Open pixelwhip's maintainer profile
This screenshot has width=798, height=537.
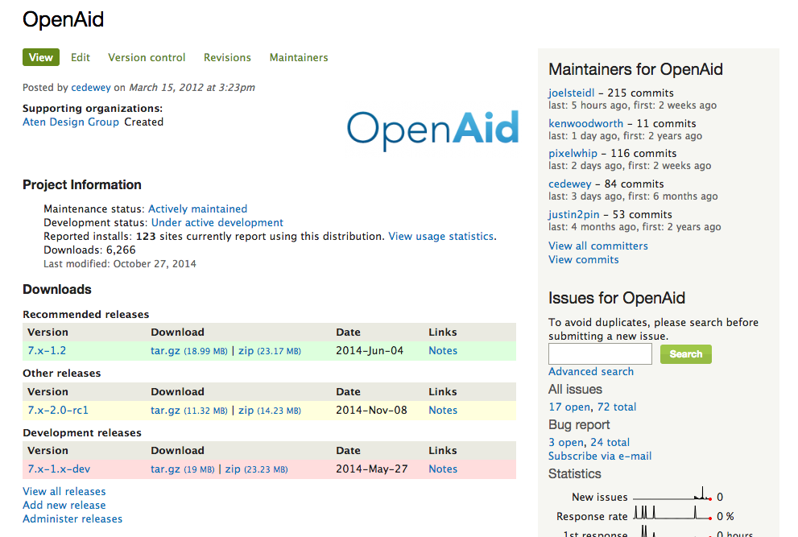pyautogui.click(x=573, y=154)
